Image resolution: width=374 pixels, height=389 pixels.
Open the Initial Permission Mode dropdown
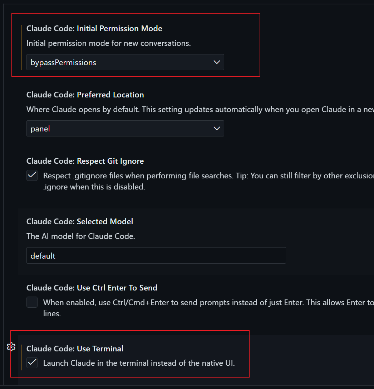pos(125,62)
